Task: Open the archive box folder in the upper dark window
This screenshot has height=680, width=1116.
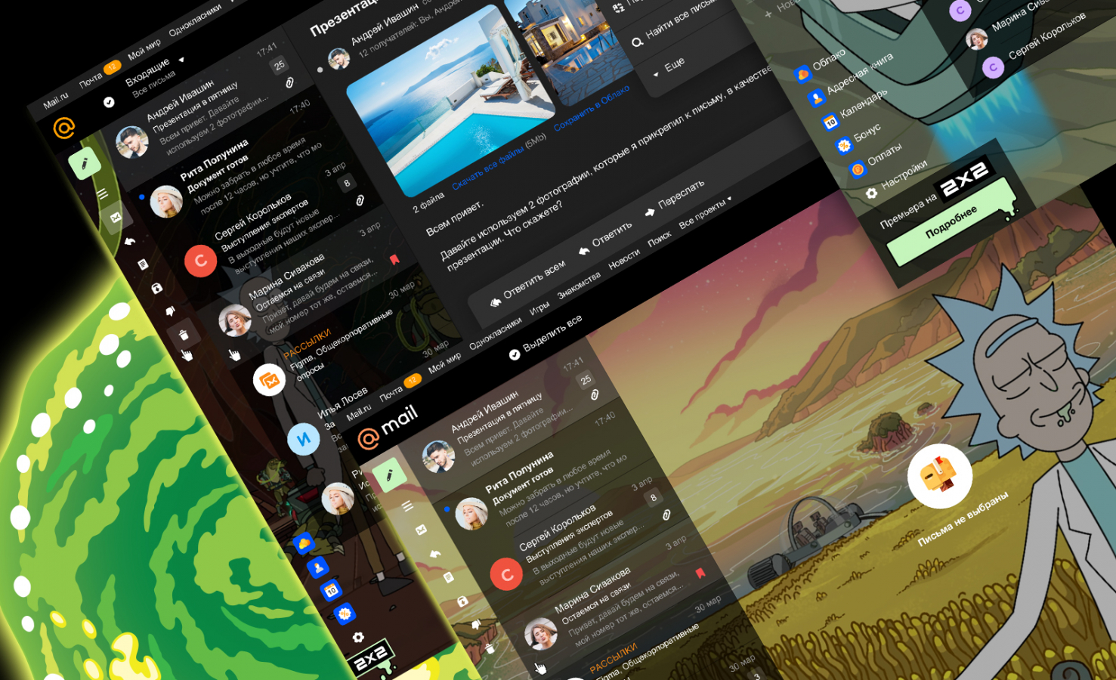Action: (156, 288)
